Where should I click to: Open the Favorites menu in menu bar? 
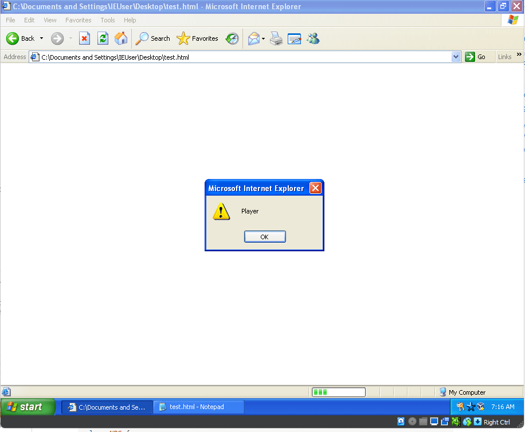pyautogui.click(x=79, y=20)
